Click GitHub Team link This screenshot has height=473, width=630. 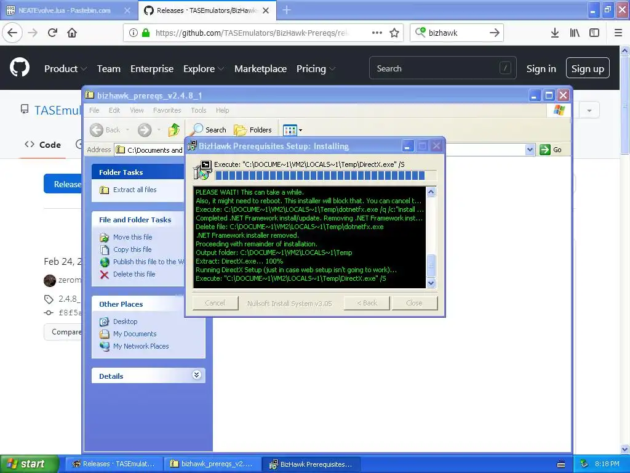click(x=108, y=69)
